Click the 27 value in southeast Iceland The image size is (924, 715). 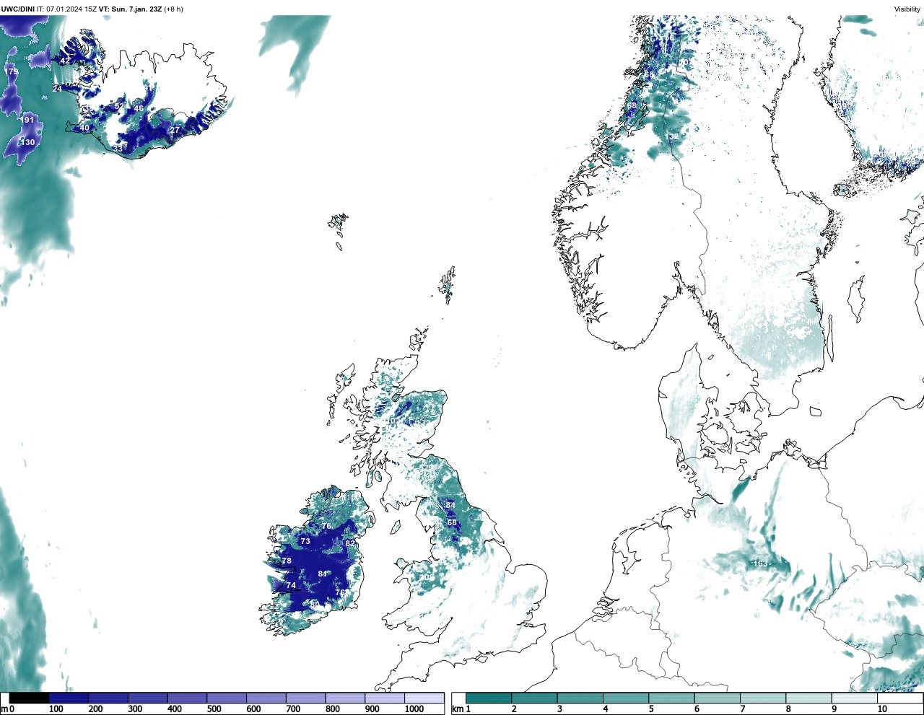click(175, 131)
